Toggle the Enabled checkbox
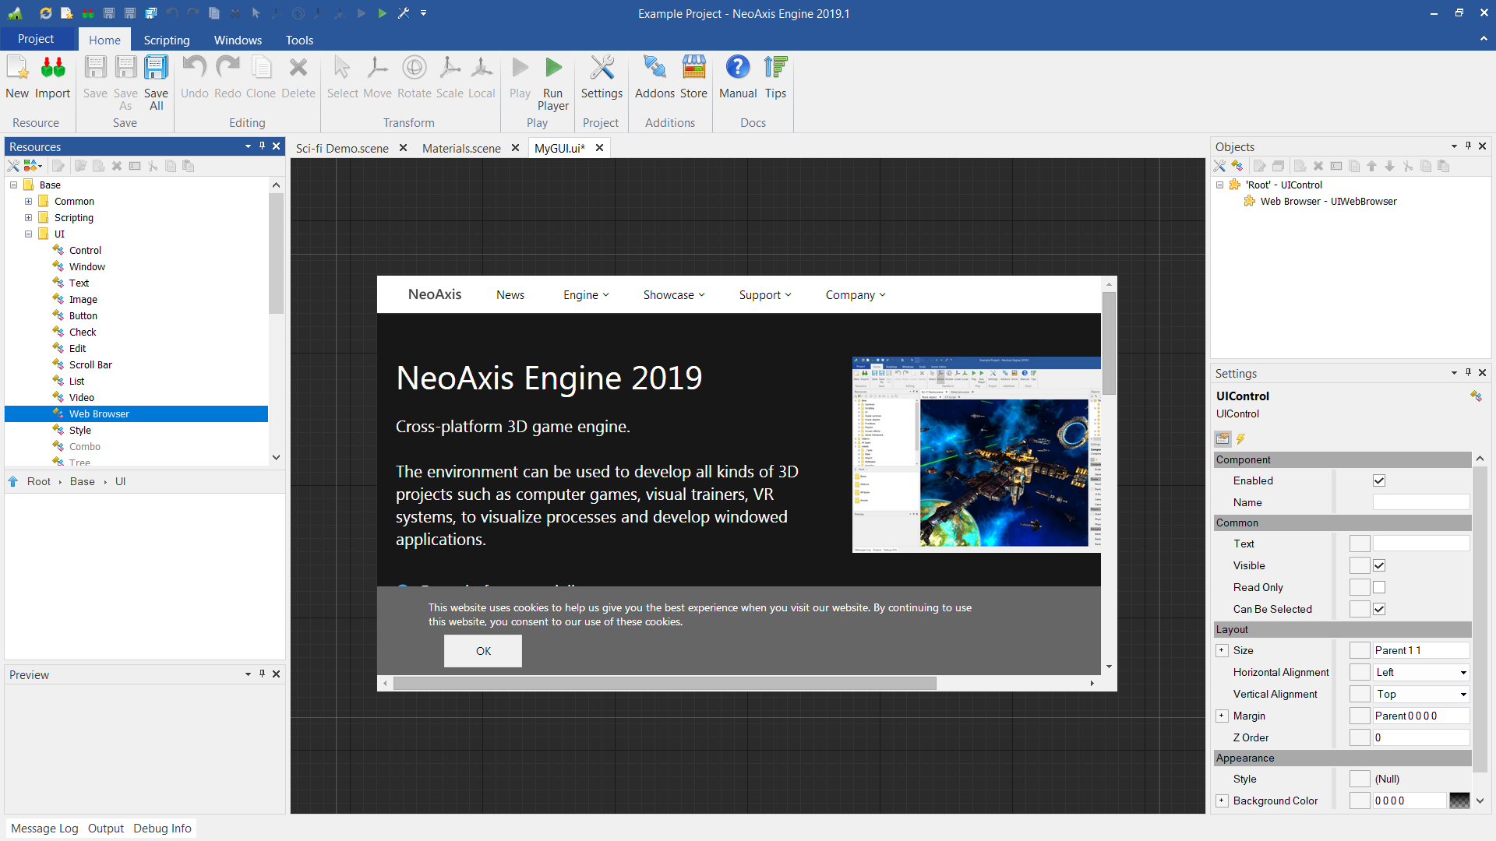Viewport: 1496px width, 841px height. (1379, 481)
